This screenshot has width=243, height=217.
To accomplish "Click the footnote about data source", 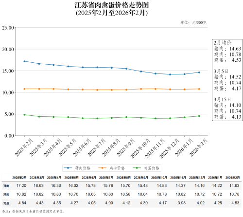I will 34,211.
